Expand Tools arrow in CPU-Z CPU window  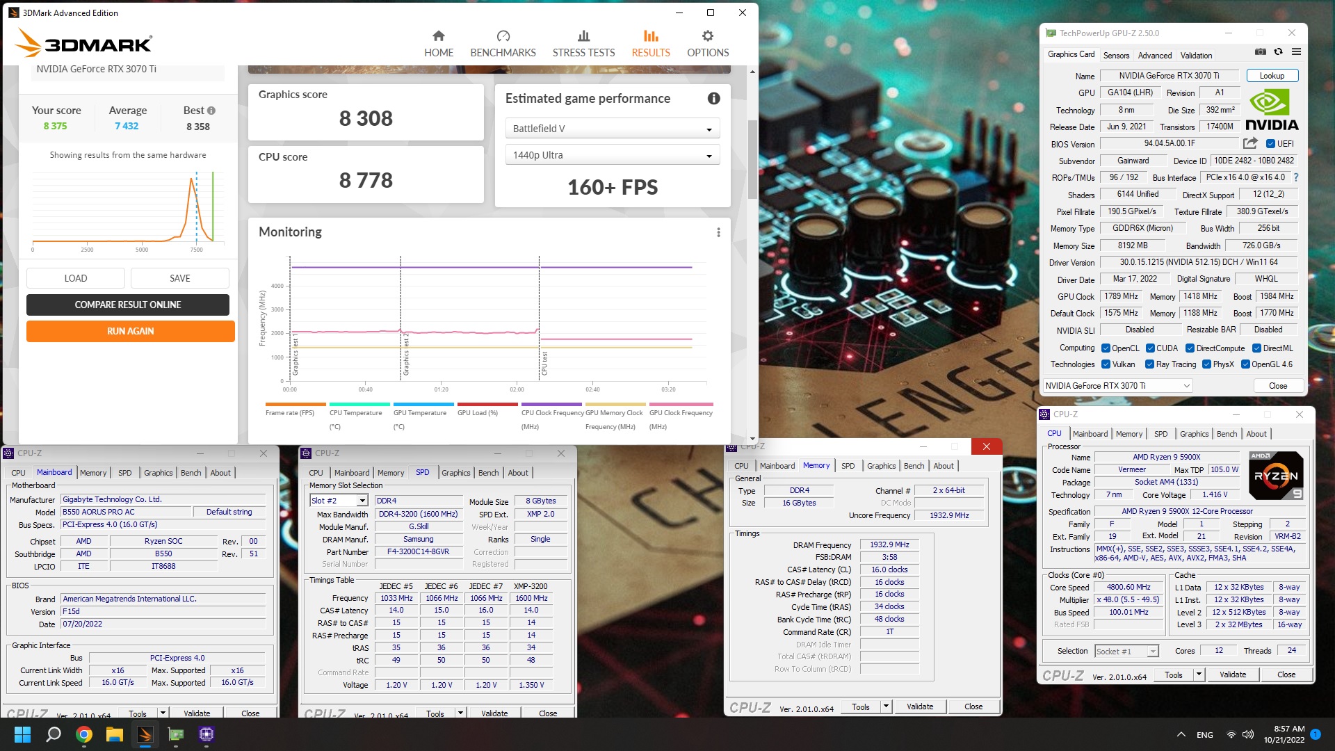point(1198,675)
